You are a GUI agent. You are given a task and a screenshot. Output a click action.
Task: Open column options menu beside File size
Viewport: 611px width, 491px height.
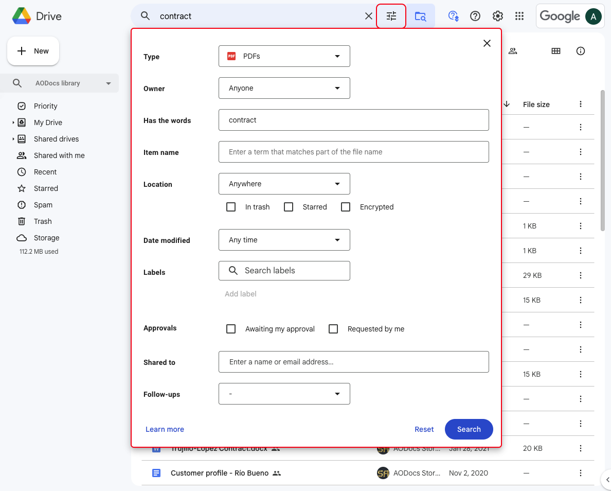[x=581, y=104]
